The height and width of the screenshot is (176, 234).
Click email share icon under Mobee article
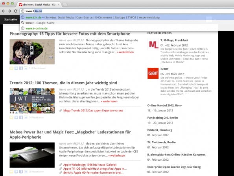(11, 172)
